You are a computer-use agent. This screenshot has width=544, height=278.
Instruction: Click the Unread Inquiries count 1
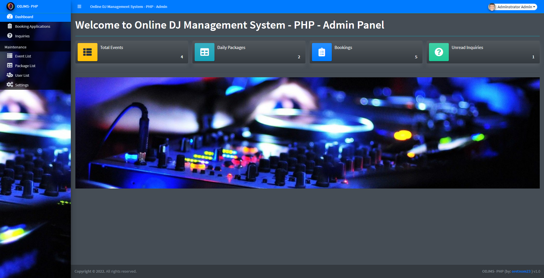[x=533, y=57]
